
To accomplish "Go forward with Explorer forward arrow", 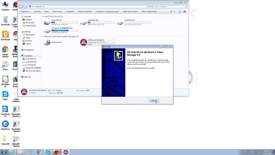I will (24, 6).
